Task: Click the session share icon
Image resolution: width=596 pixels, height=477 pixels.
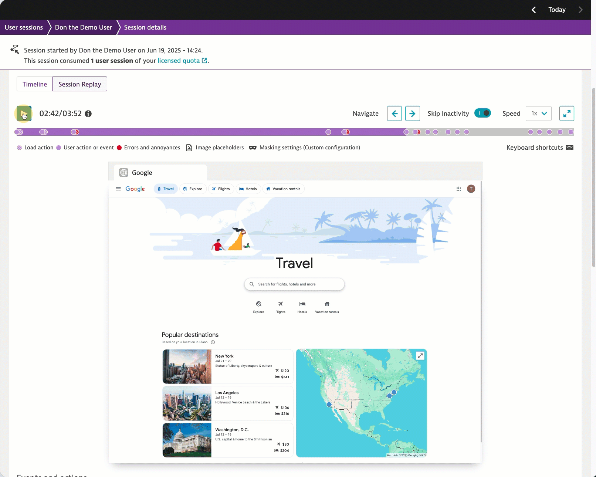Action: coord(15,50)
